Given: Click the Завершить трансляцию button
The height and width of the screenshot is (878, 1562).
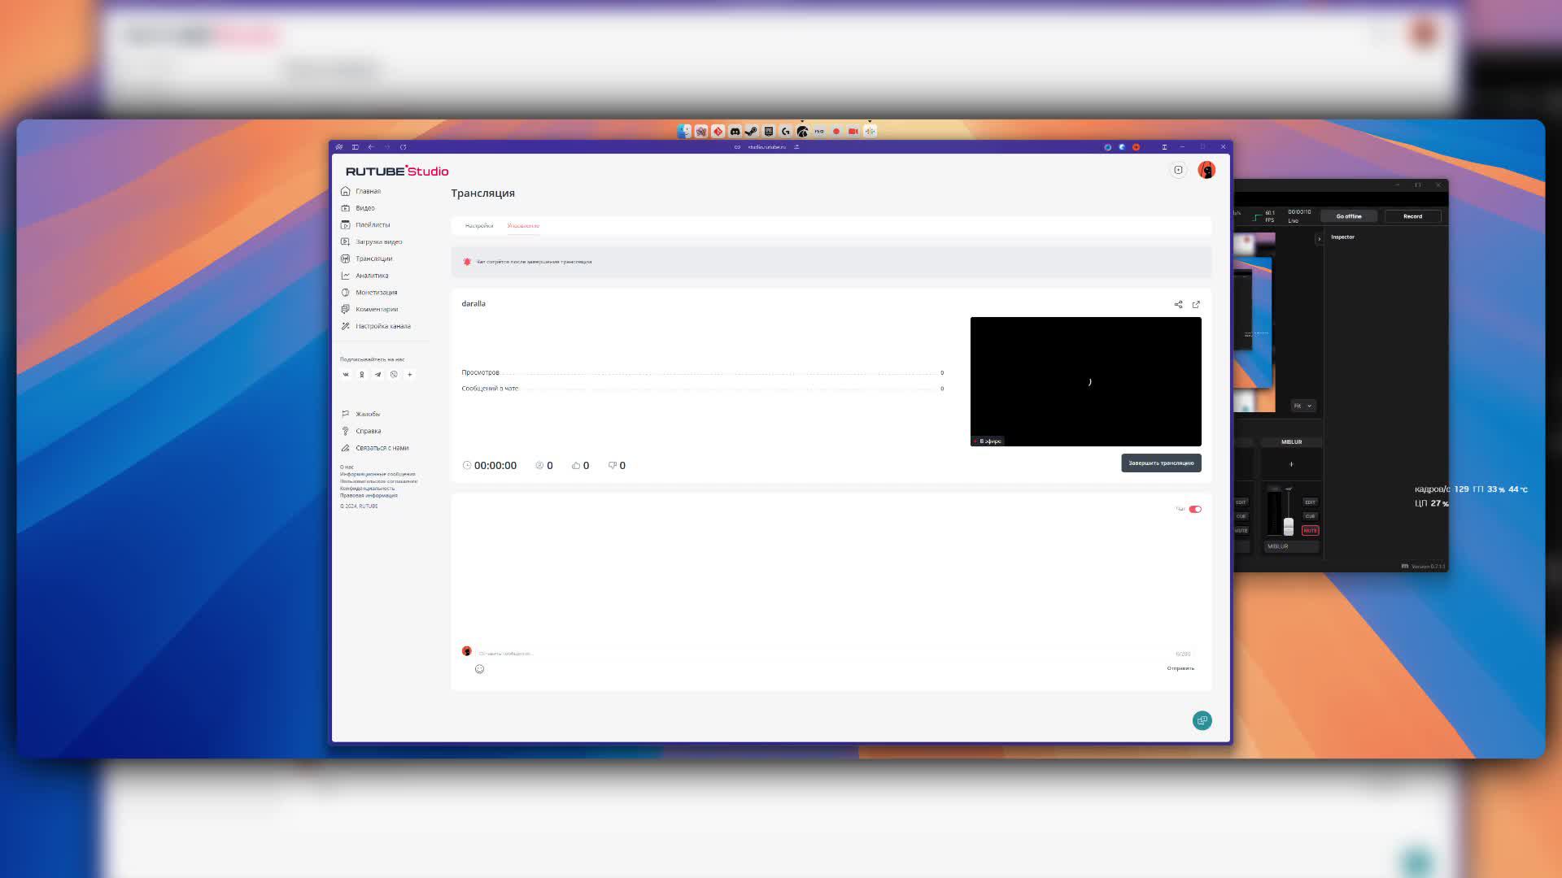Looking at the screenshot, I should click(1161, 463).
